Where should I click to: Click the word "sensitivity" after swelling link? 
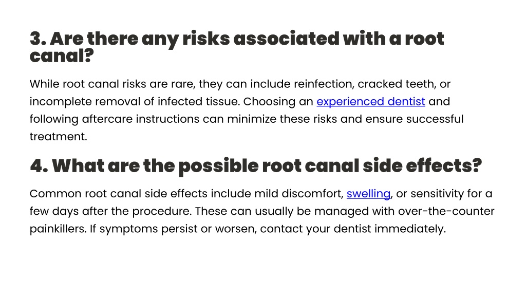click(x=435, y=194)
